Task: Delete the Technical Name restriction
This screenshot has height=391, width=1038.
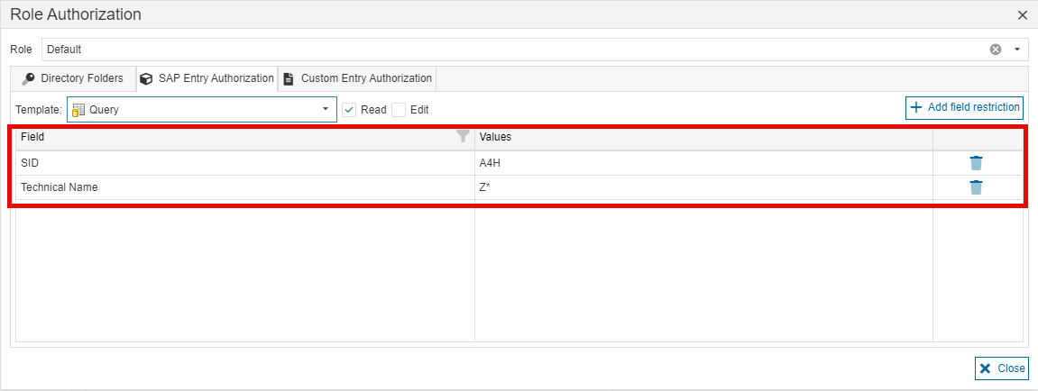Action: pyautogui.click(x=976, y=187)
